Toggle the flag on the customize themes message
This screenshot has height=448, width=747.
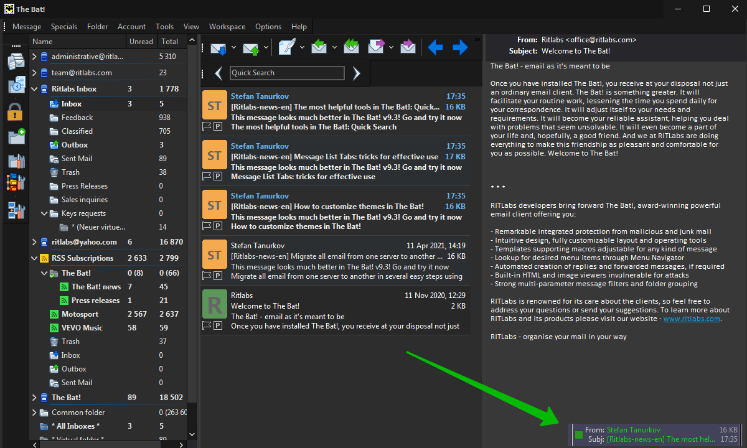pos(207,226)
